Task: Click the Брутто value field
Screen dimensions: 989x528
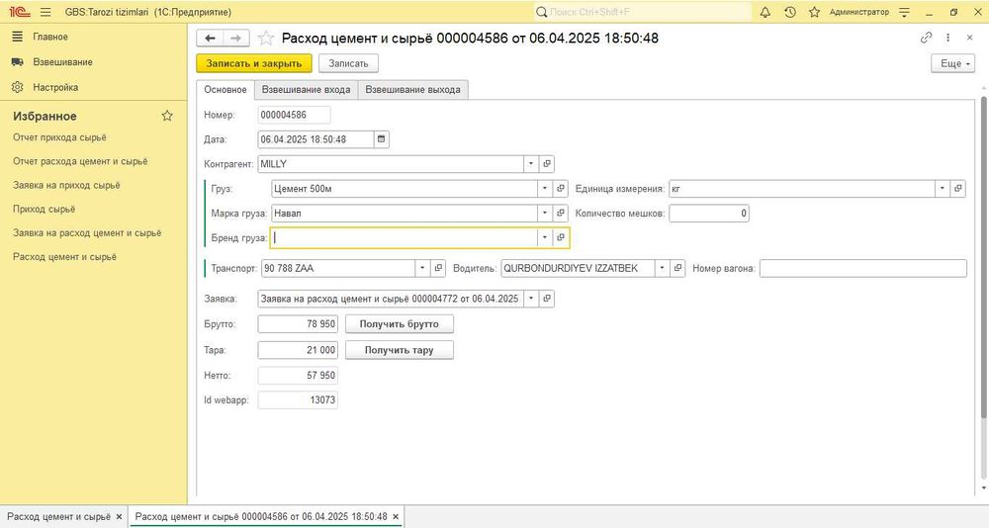Action: (x=298, y=323)
